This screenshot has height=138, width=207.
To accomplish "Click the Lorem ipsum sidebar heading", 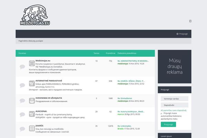I will pyautogui.click(x=166, y=136).
